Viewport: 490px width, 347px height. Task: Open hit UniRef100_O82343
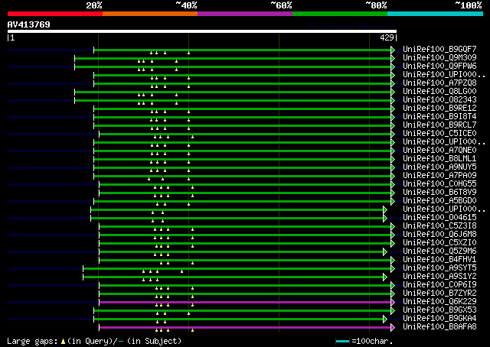tap(439, 100)
